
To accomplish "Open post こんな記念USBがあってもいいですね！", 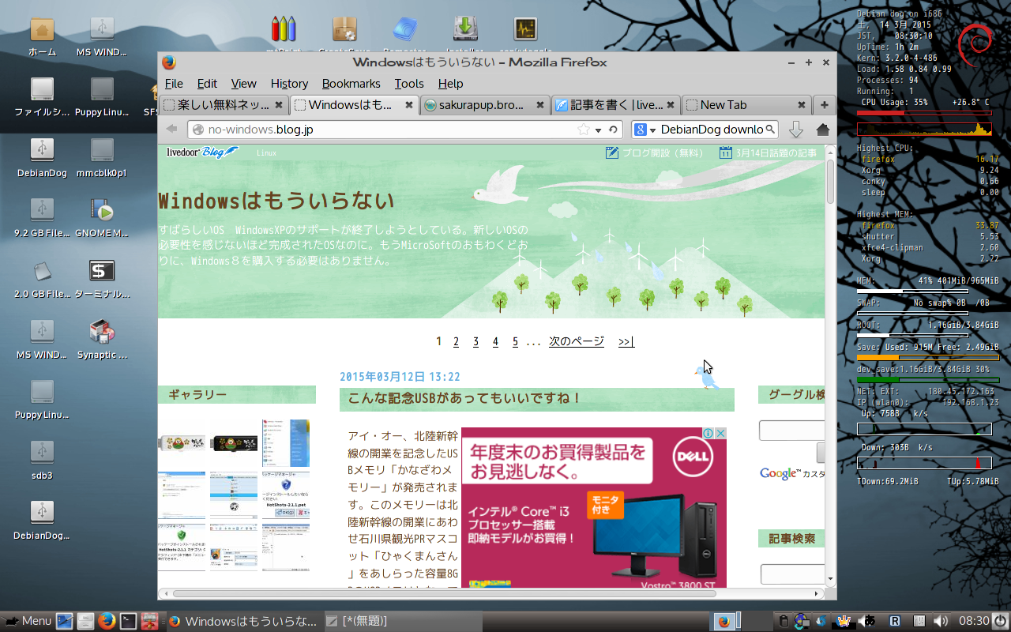I will click(x=464, y=399).
